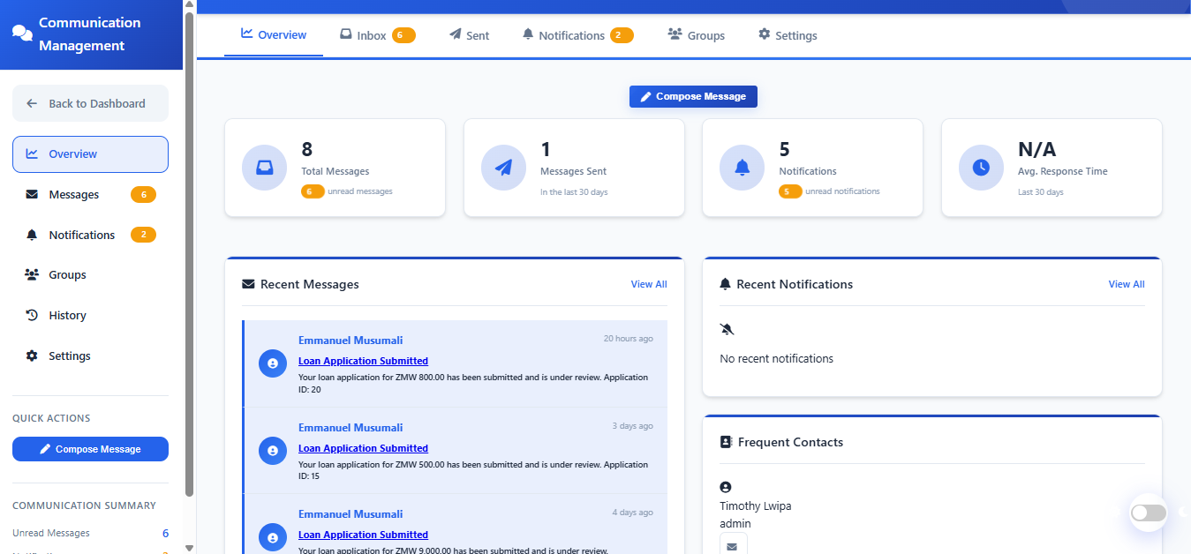The height and width of the screenshot is (554, 1191).
Task: Click the avatar icon on the first recent message
Action: pos(272,363)
